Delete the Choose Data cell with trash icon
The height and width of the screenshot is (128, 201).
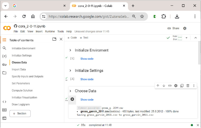click(188, 86)
